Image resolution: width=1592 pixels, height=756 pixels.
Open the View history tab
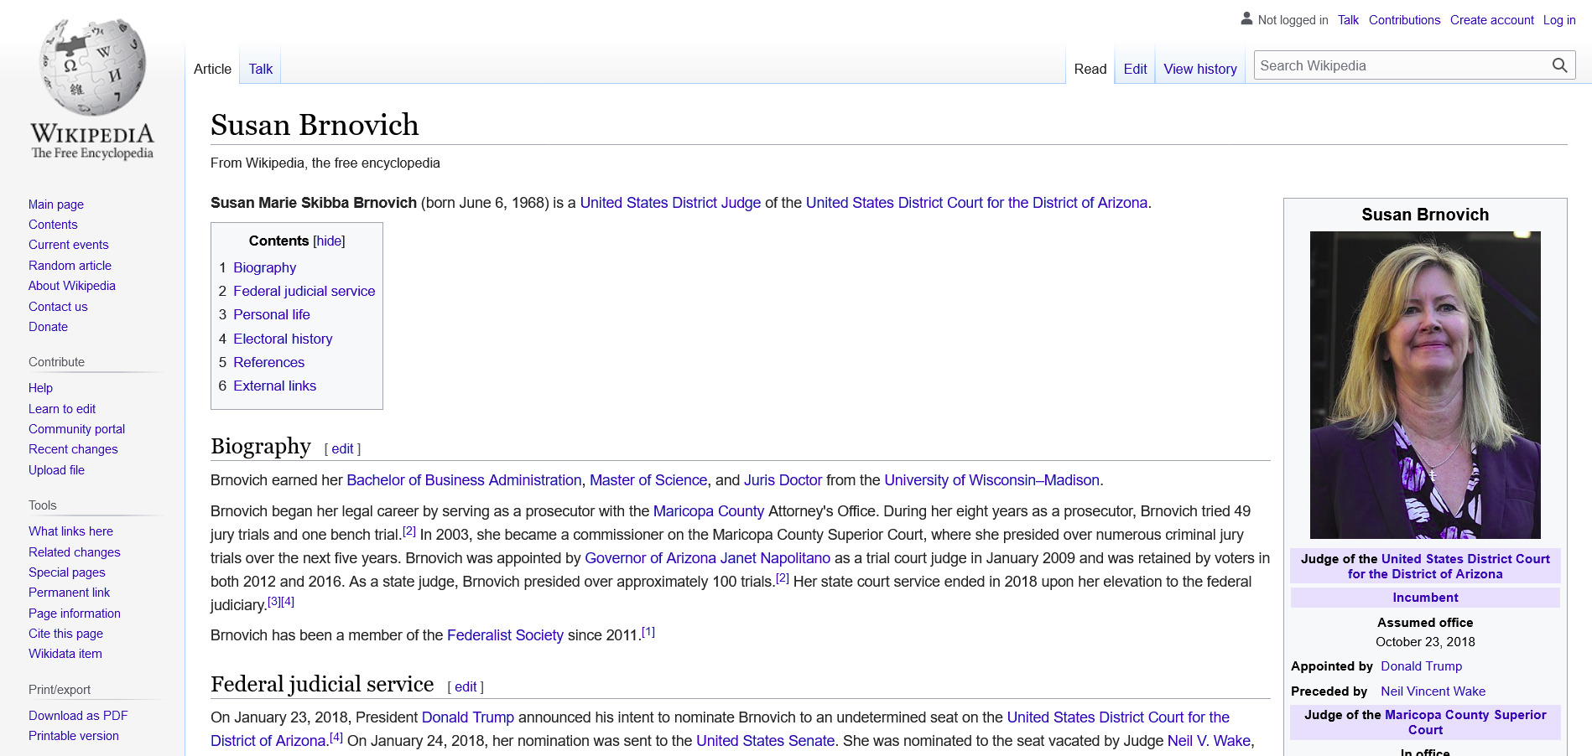[1200, 69]
